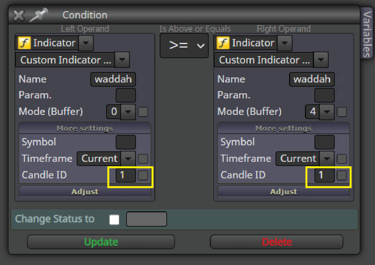Click the right operand function Indicator icon
The width and height of the screenshot is (375, 265).
pos(223,43)
